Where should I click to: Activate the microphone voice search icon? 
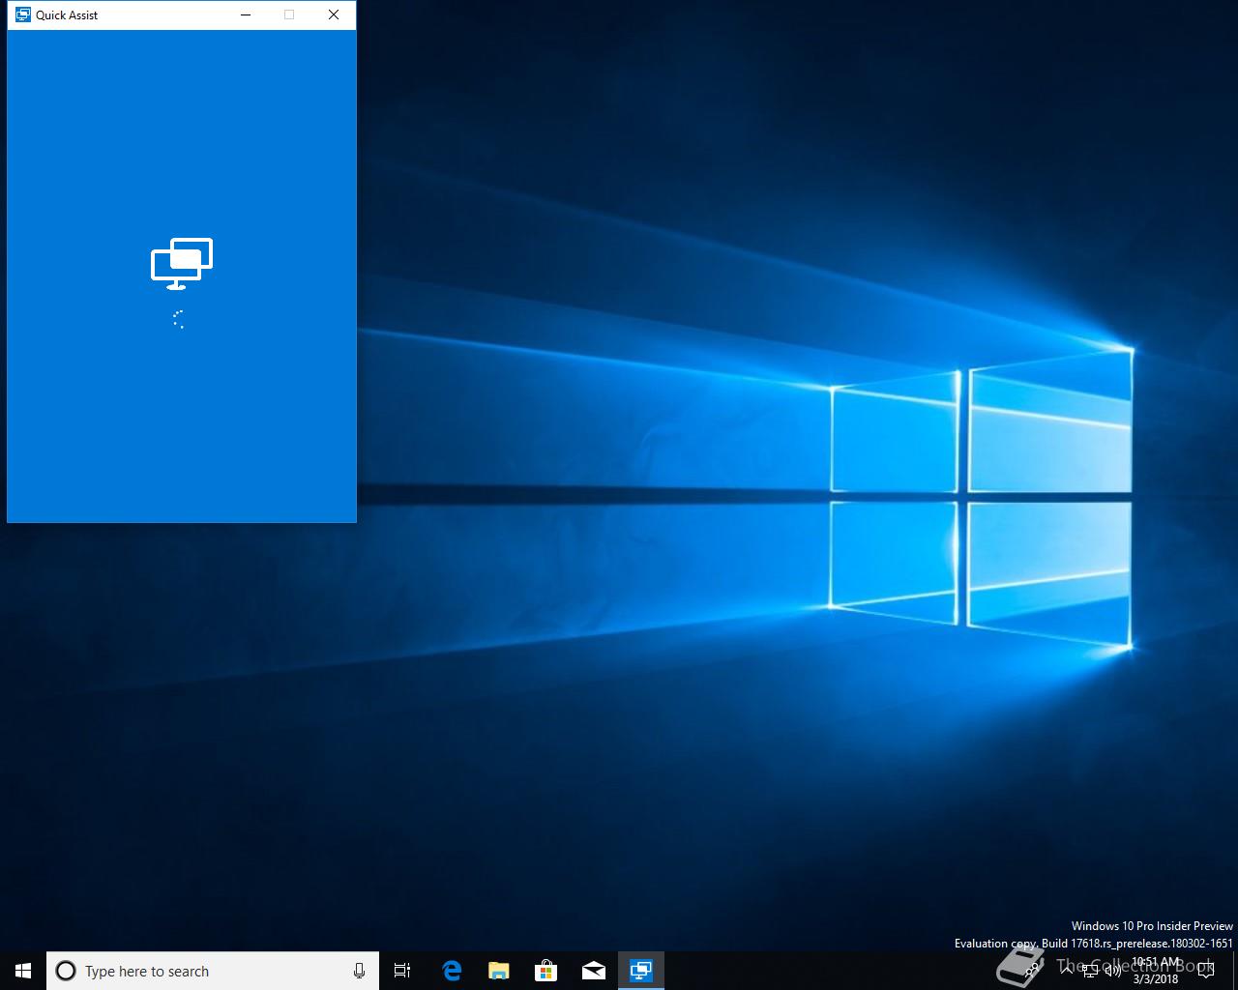click(359, 971)
